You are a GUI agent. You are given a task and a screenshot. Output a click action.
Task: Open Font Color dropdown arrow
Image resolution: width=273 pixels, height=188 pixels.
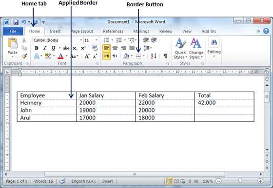pyautogui.click(x=66, y=56)
